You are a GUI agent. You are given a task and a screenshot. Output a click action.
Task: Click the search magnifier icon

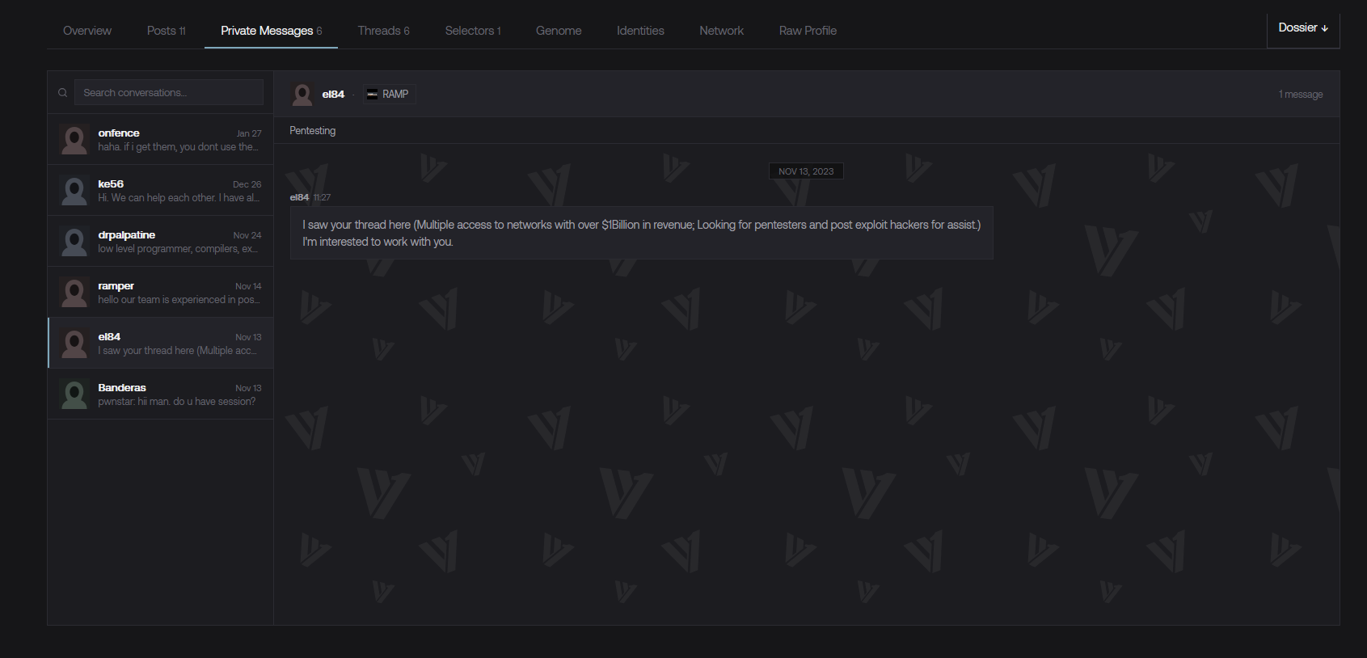coord(62,93)
